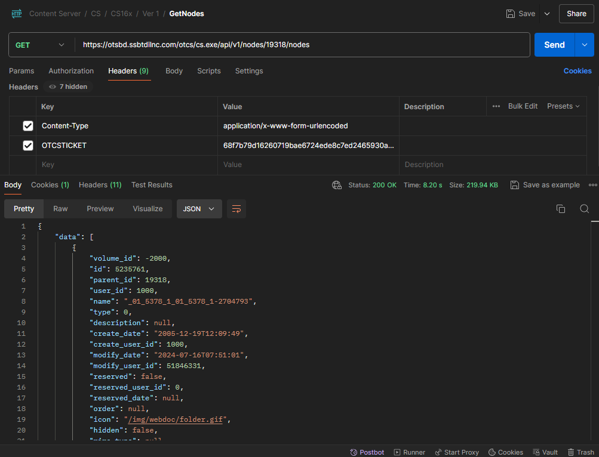Launch the Postbot assistant

pyautogui.click(x=367, y=452)
